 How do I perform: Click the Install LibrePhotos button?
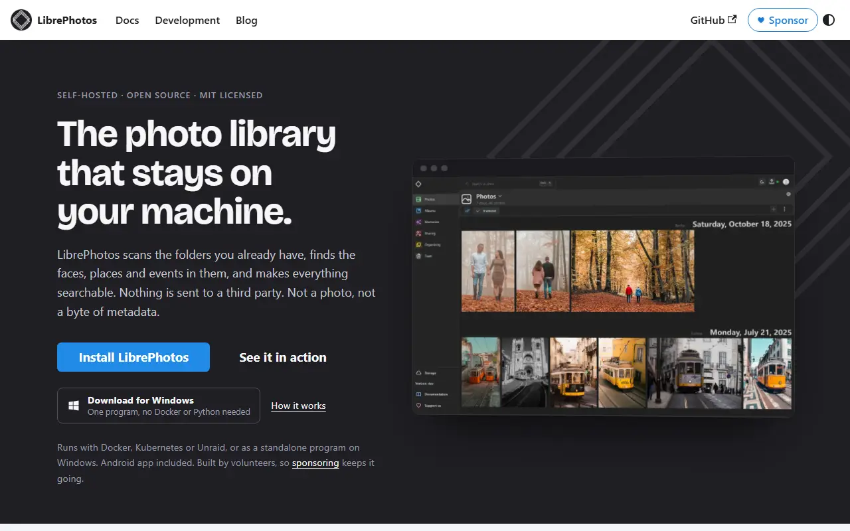tap(133, 357)
